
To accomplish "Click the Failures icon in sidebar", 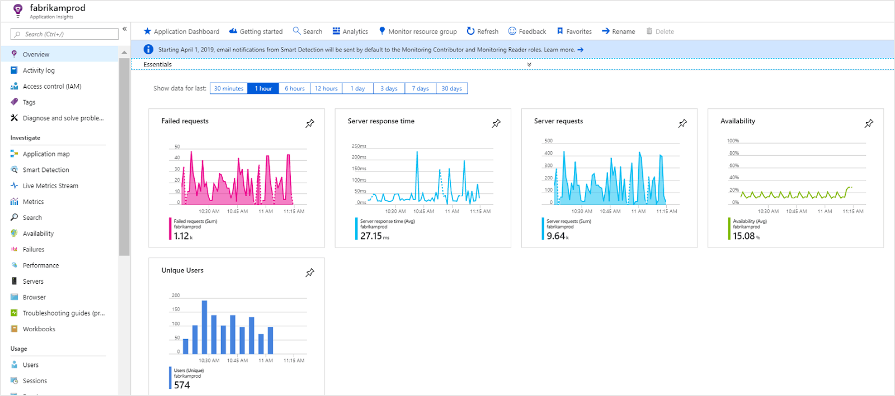I will pos(15,249).
